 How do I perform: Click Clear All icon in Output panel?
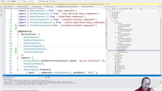[x=46, y=78]
